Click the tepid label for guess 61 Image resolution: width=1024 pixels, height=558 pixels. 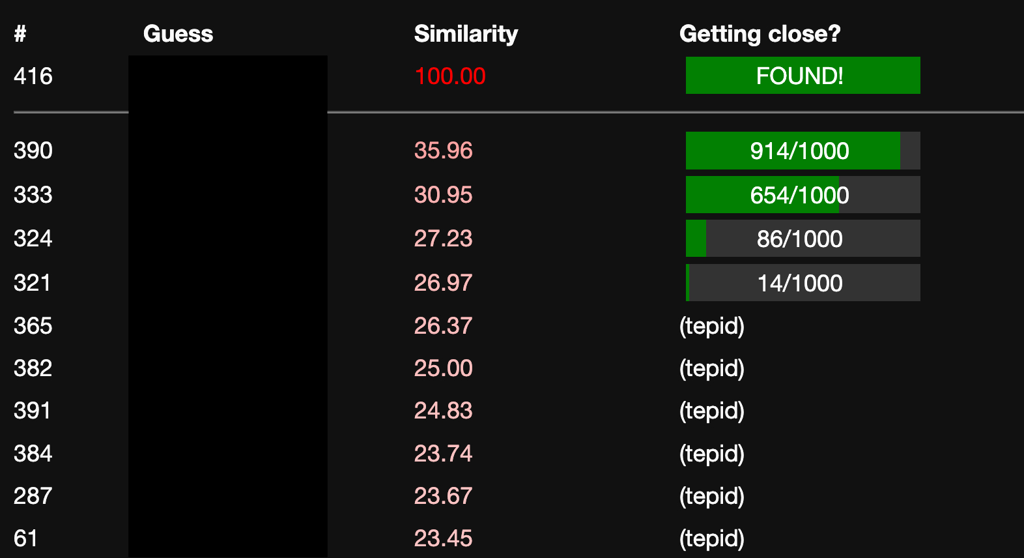(711, 538)
